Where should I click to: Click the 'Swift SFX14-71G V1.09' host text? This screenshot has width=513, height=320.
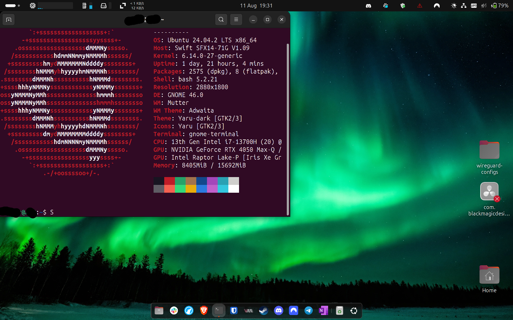coord(212,48)
